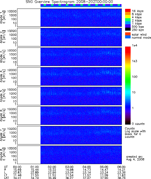Image resolution: width=151 pixels, height=179 pixels.
Task: Click the 'LAT' row label
Action: 7,178
